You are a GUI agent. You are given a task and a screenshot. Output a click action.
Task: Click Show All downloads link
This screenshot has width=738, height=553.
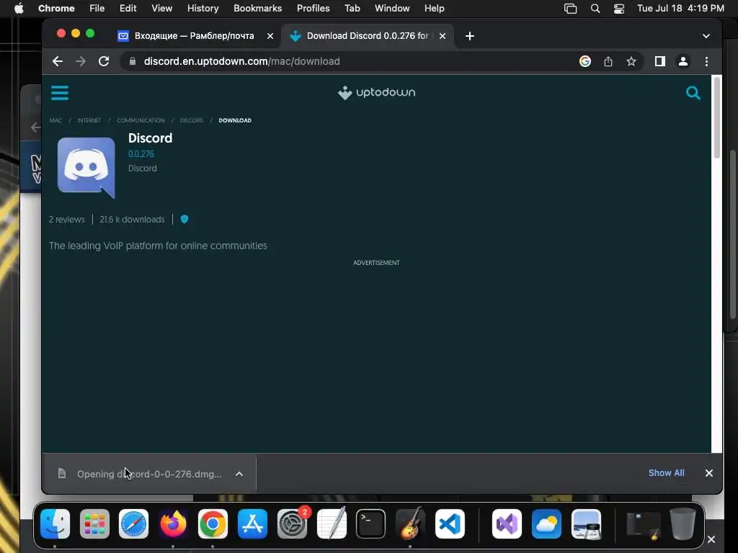click(667, 472)
